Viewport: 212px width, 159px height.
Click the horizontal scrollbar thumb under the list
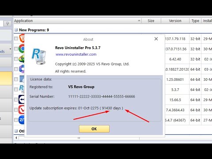79,138
